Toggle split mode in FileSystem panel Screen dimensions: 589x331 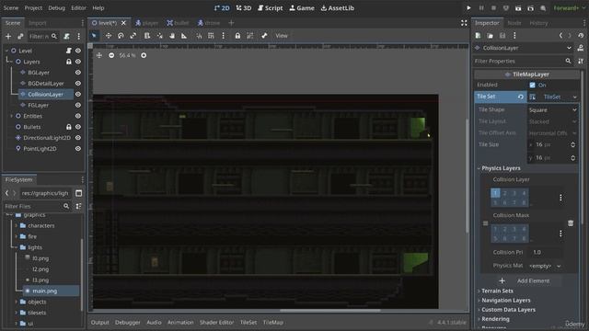point(78,193)
